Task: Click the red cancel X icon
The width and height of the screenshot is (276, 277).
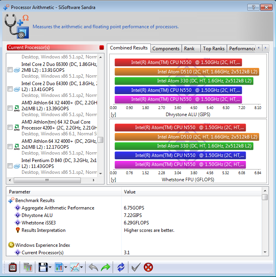Action: click(148, 268)
